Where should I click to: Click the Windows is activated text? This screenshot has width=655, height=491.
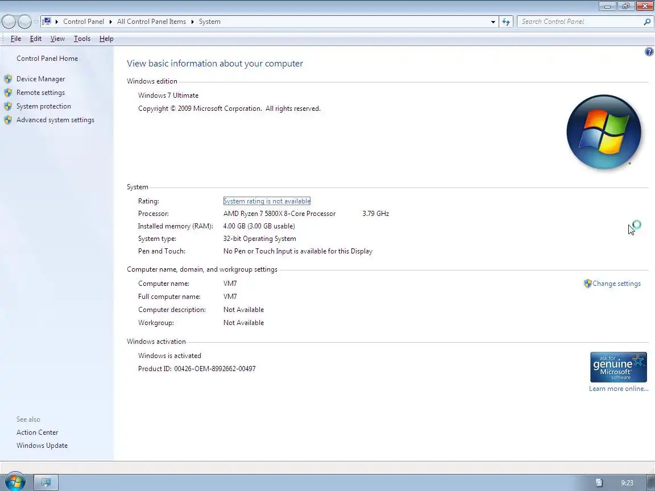coord(169,356)
